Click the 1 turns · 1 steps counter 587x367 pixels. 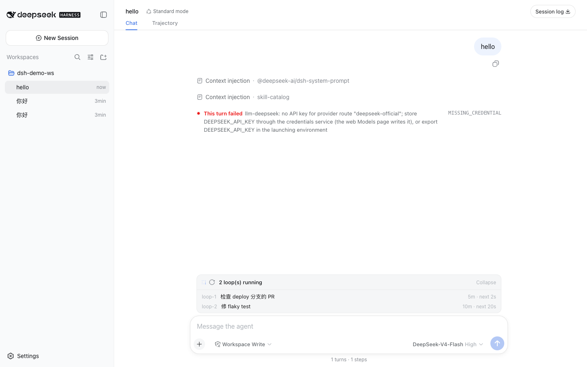(349, 360)
